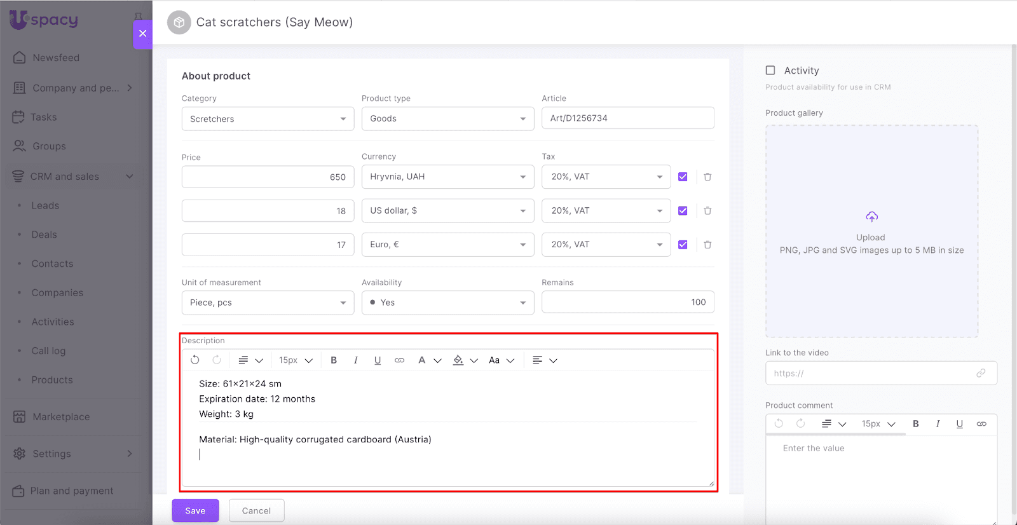Screen dimensions: 1017x525
Task: Toggle the Activity checkbox
Action: 770,71
